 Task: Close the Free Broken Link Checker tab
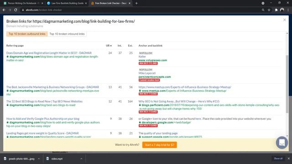pyautogui.click(x=130, y=3)
